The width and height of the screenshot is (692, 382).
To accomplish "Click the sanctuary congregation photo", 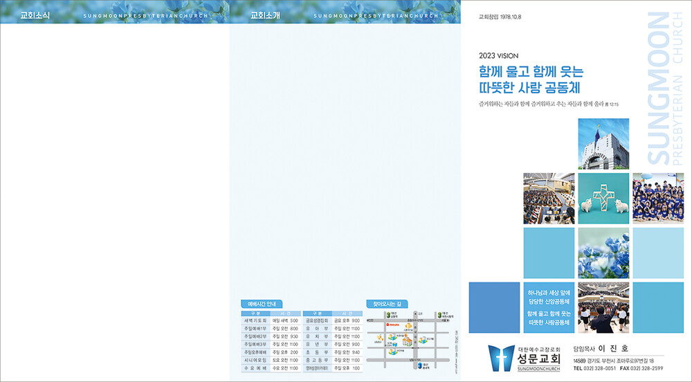I will click(x=549, y=198).
